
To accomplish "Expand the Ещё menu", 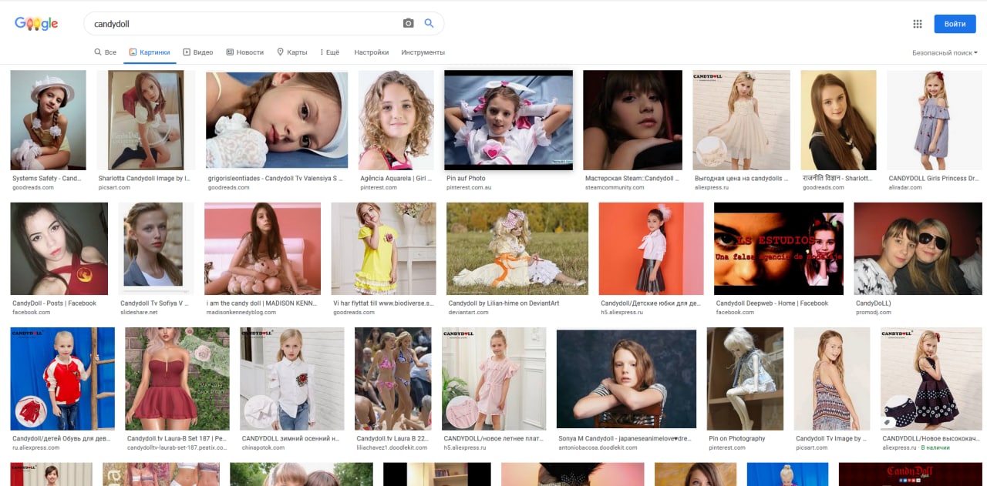I will 329,52.
